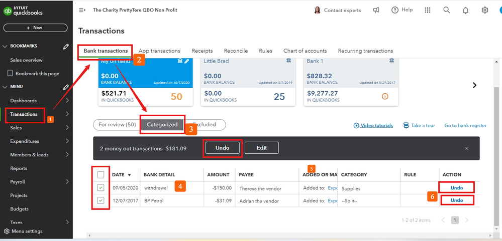
Task: Open the Reconcile tab
Action: [x=236, y=51]
